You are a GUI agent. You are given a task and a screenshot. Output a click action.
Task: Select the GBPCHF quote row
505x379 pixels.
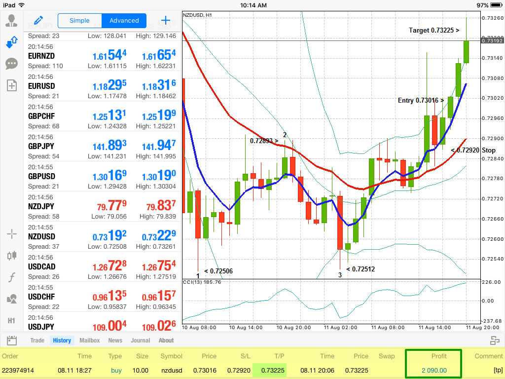pyautogui.click(x=102, y=116)
